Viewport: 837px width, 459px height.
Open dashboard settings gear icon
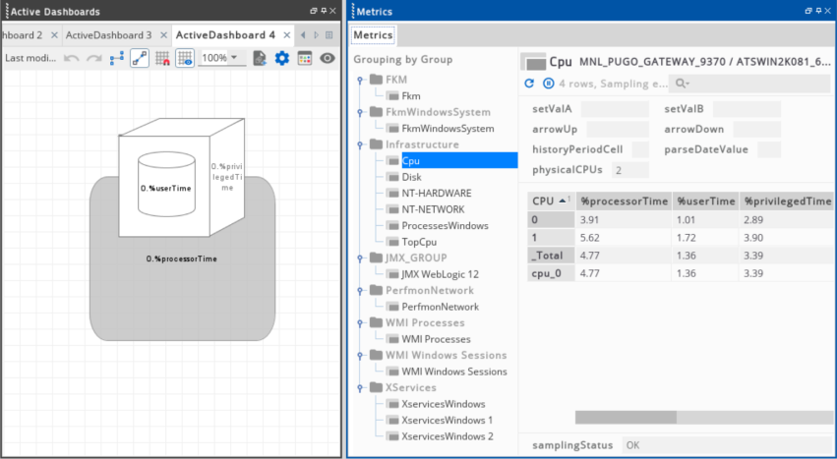click(x=282, y=58)
